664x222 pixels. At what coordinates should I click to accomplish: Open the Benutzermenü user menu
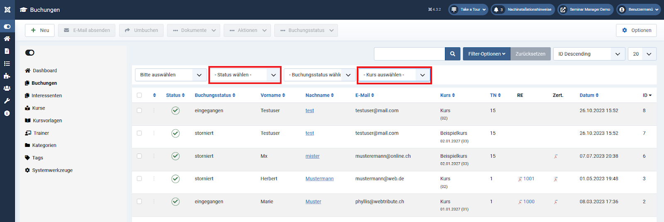[x=638, y=10]
